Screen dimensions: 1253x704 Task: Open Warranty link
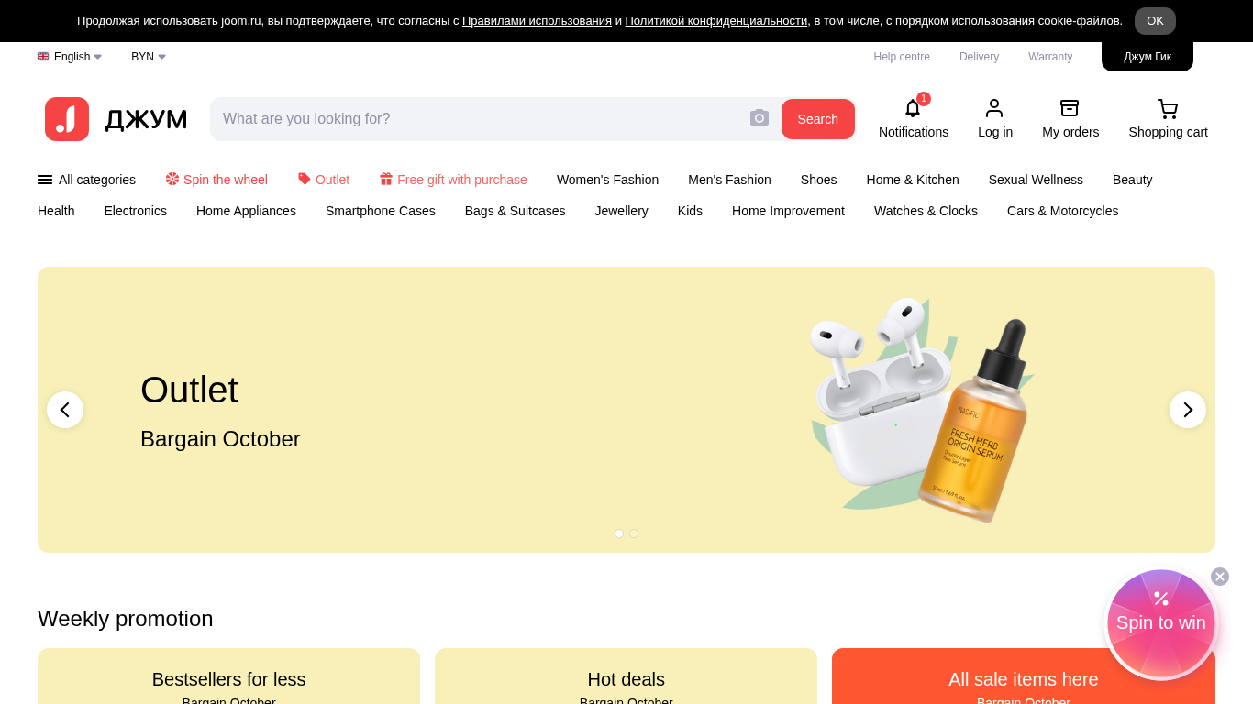[1050, 57]
